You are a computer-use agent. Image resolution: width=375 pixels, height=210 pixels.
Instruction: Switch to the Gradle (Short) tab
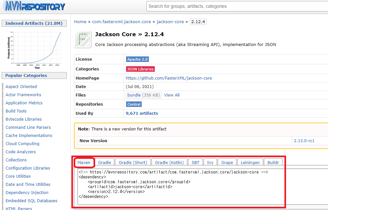[x=133, y=163]
